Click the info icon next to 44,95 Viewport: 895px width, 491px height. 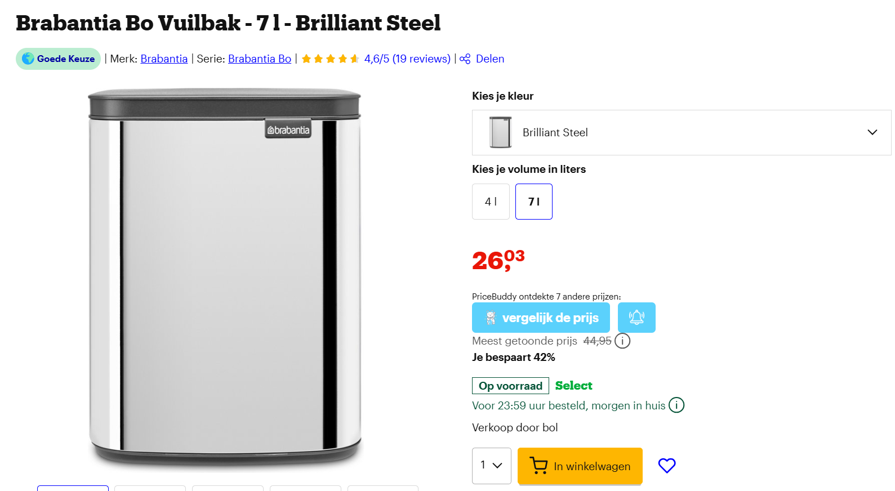pyautogui.click(x=622, y=341)
